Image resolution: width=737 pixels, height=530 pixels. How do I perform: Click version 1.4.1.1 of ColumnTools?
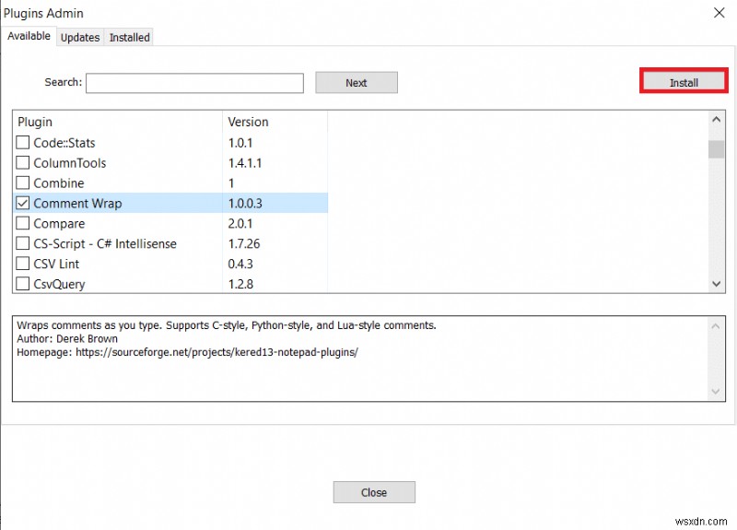pos(245,163)
